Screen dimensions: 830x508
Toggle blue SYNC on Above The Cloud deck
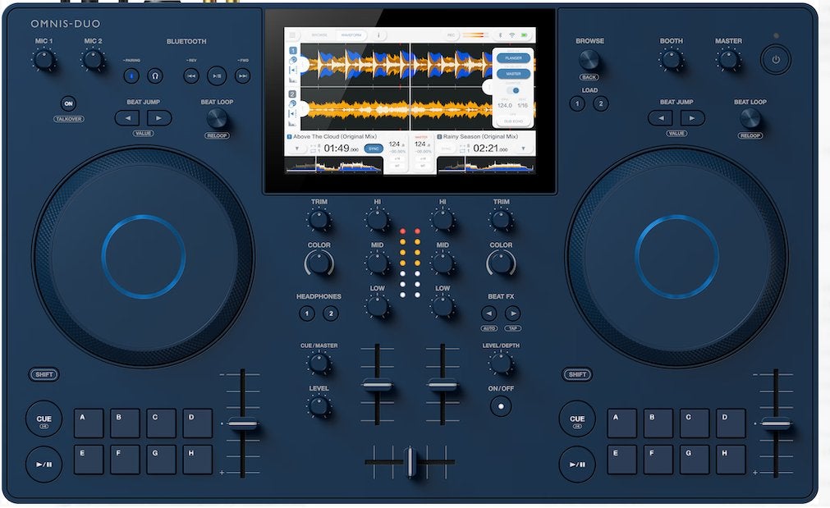[x=374, y=149]
